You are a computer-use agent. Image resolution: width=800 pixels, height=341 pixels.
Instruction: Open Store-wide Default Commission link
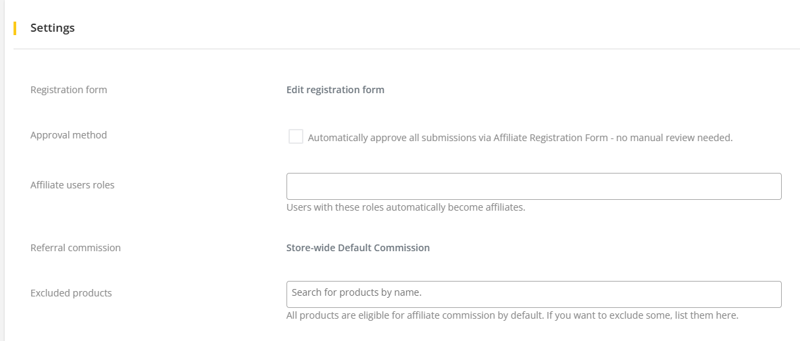[358, 248]
